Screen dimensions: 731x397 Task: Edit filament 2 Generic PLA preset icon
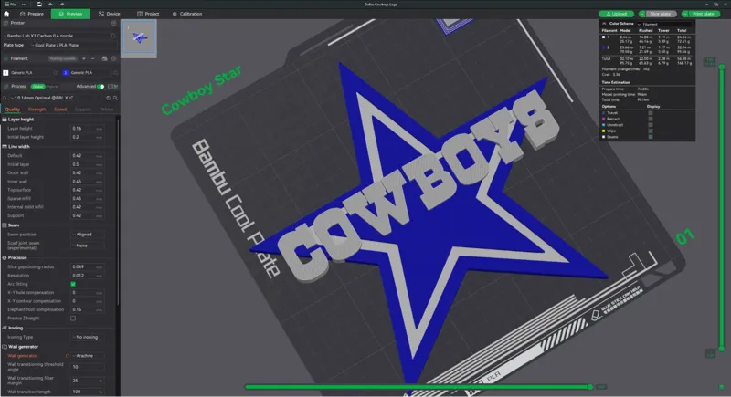pos(115,73)
